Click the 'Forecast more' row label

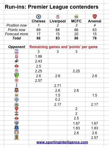(16, 34)
